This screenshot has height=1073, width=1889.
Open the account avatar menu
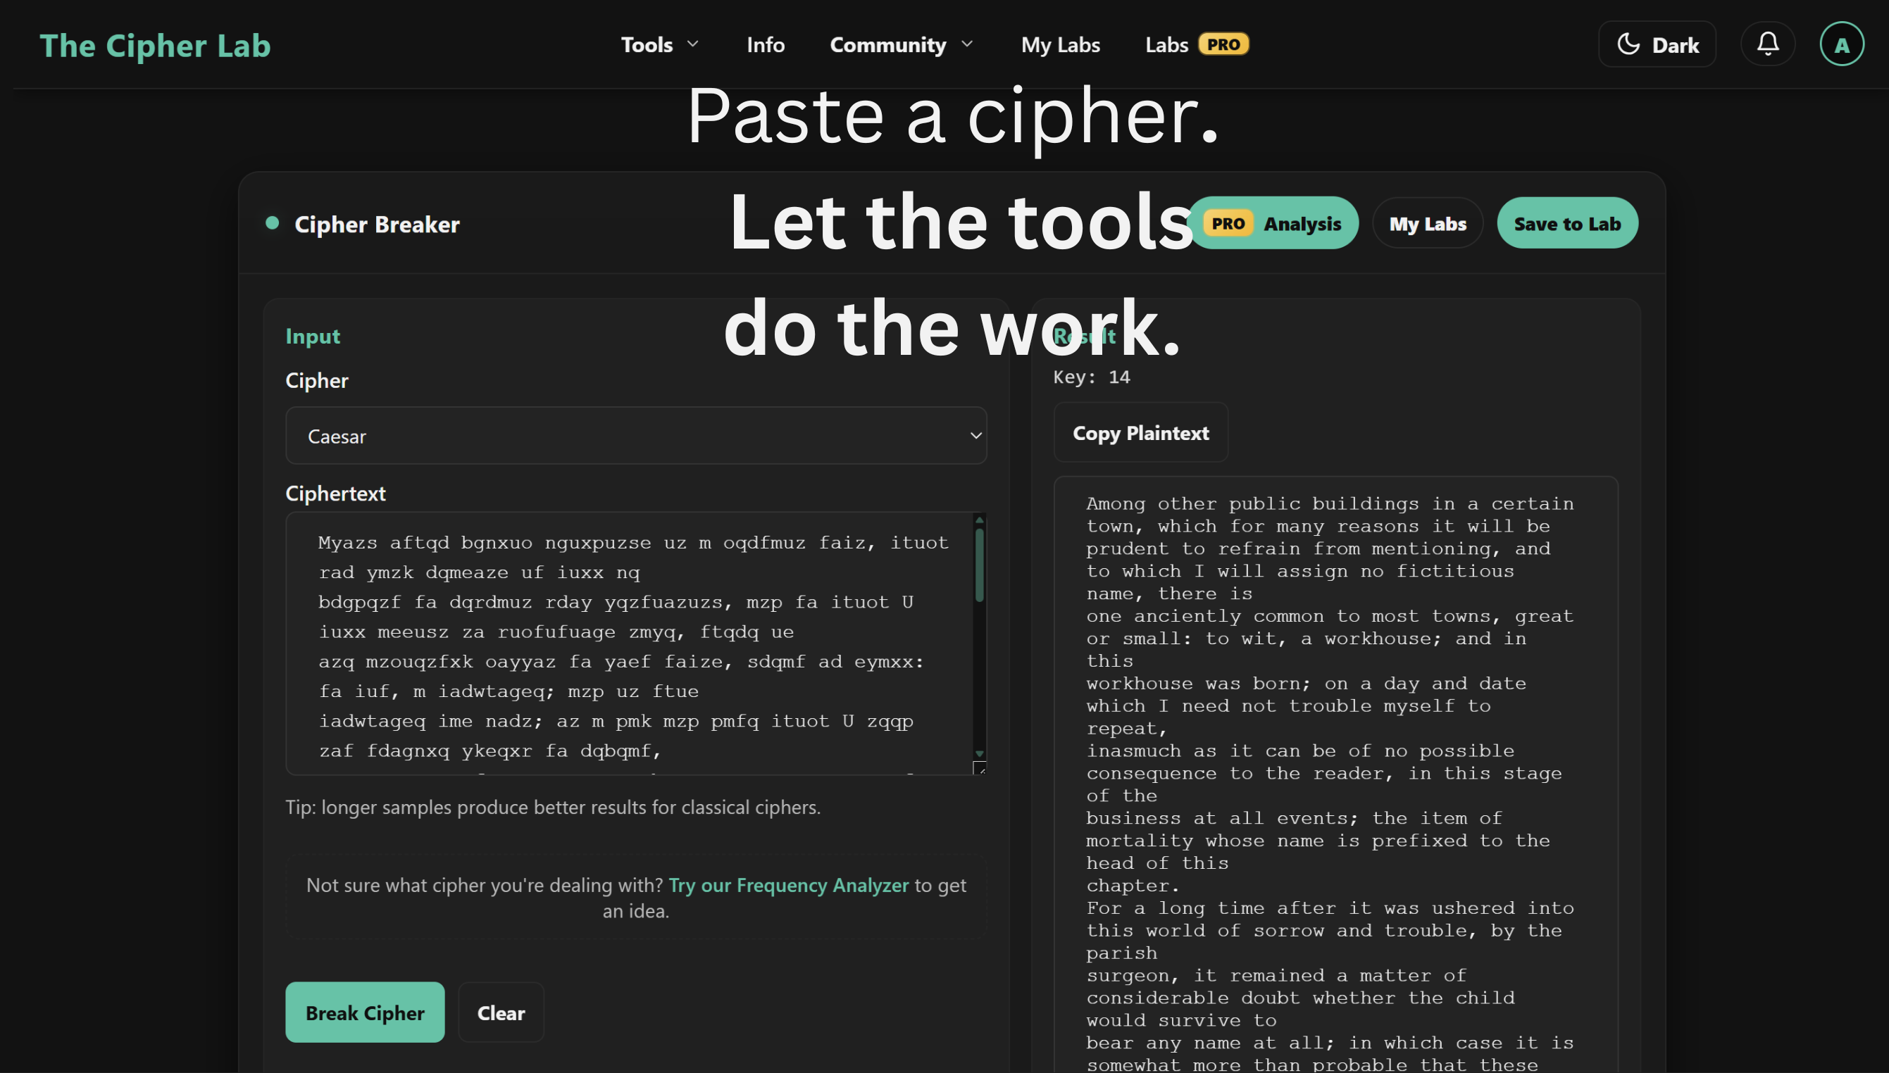[1840, 44]
